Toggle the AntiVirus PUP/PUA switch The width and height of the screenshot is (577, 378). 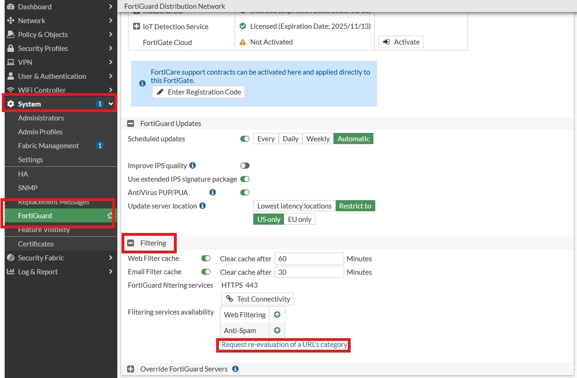[245, 192]
